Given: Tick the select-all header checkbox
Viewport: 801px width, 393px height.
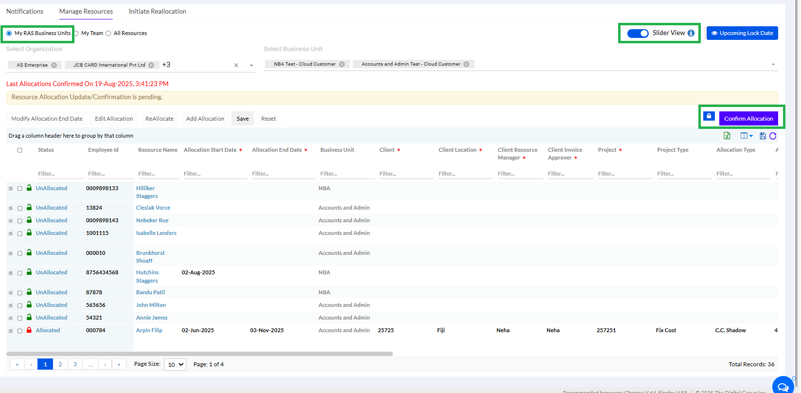Looking at the screenshot, I should [20, 150].
